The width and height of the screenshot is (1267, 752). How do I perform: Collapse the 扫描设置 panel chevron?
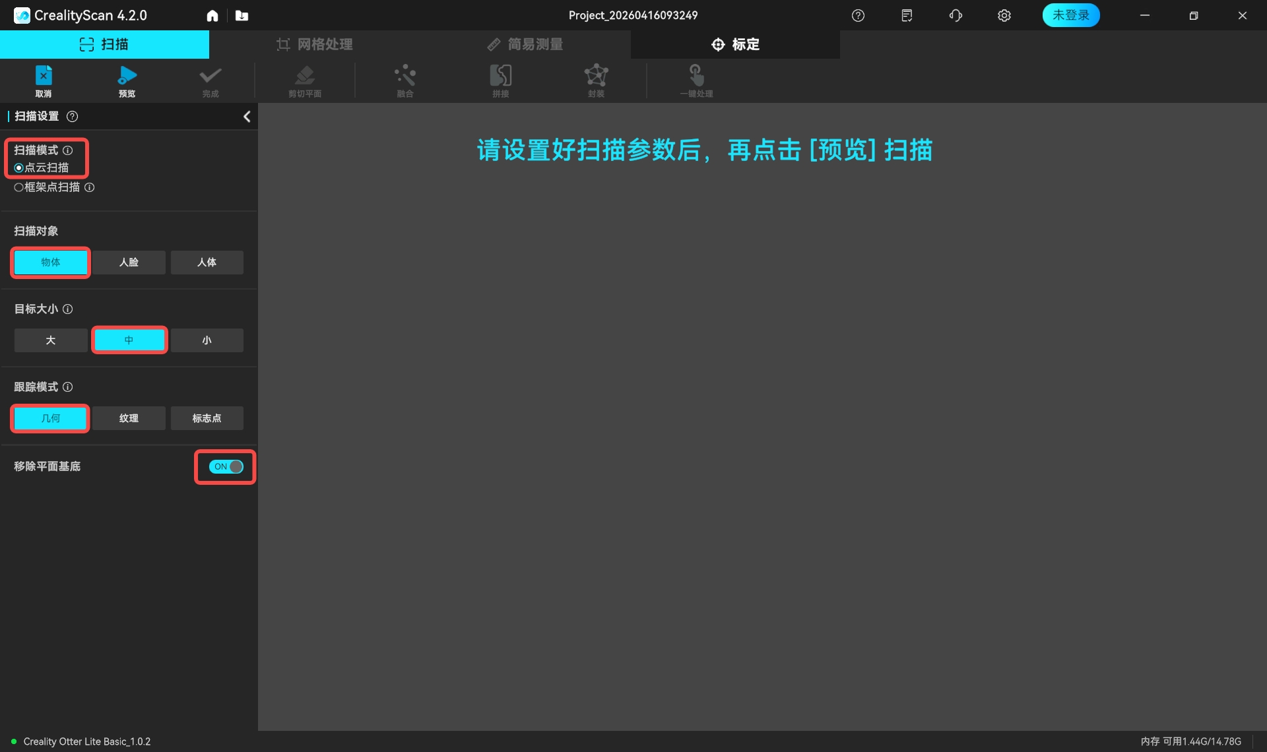[247, 117]
